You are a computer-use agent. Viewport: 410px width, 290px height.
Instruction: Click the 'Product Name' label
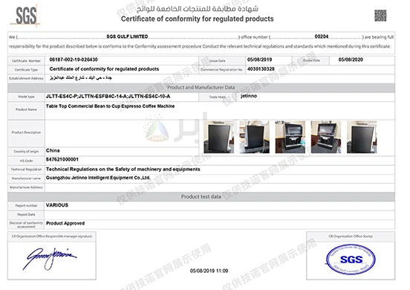(26, 109)
